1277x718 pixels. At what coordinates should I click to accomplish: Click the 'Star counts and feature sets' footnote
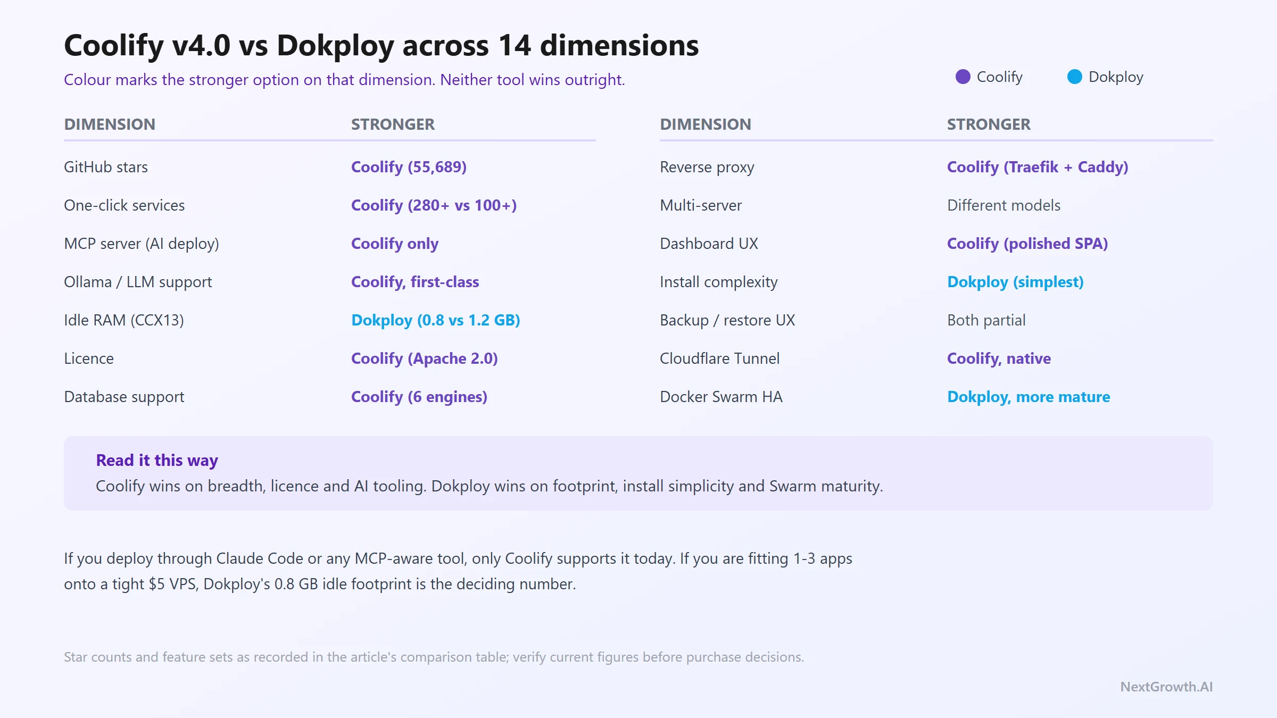pyautogui.click(x=434, y=657)
